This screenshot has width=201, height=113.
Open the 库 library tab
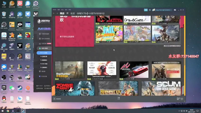[x=67, y=14]
